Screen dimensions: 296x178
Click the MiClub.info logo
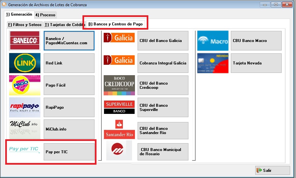(25, 129)
